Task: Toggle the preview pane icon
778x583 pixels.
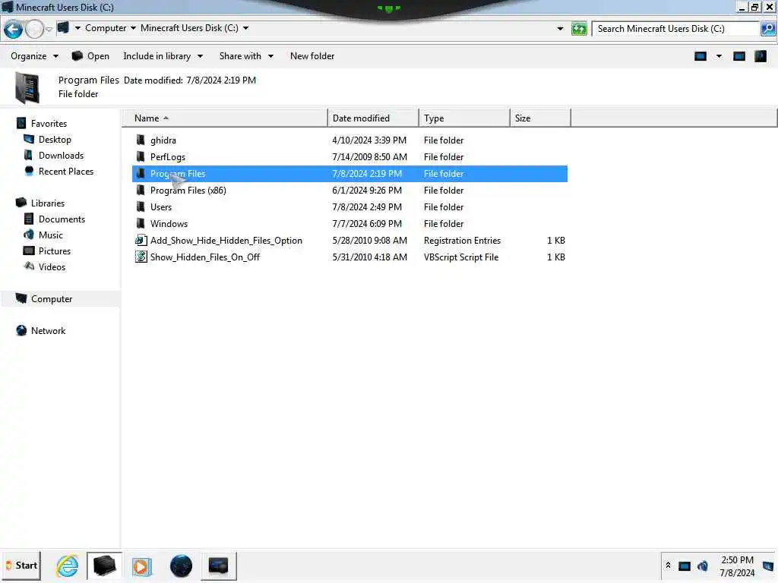Action: pyautogui.click(x=738, y=56)
